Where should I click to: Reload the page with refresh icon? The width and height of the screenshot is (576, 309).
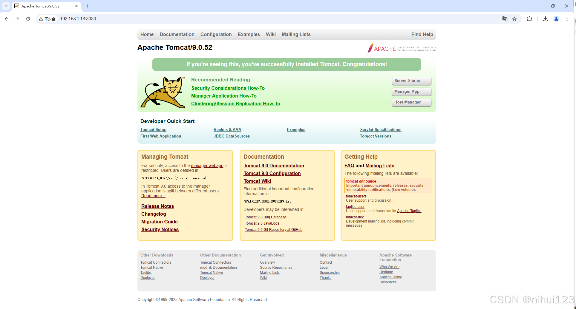click(x=28, y=19)
